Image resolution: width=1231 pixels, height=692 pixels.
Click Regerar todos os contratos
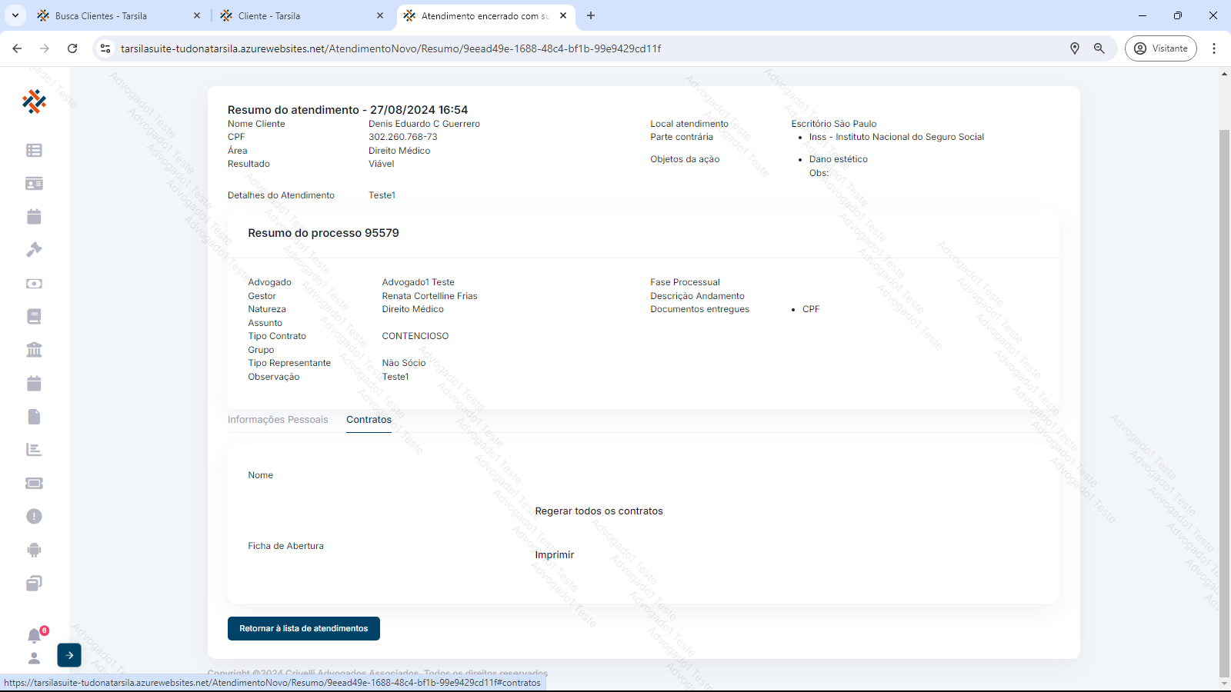[x=599, y=511]
